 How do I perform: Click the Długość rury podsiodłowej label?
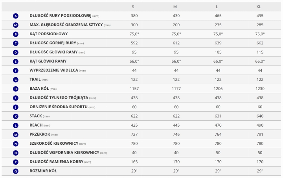(x=61, y=16)
